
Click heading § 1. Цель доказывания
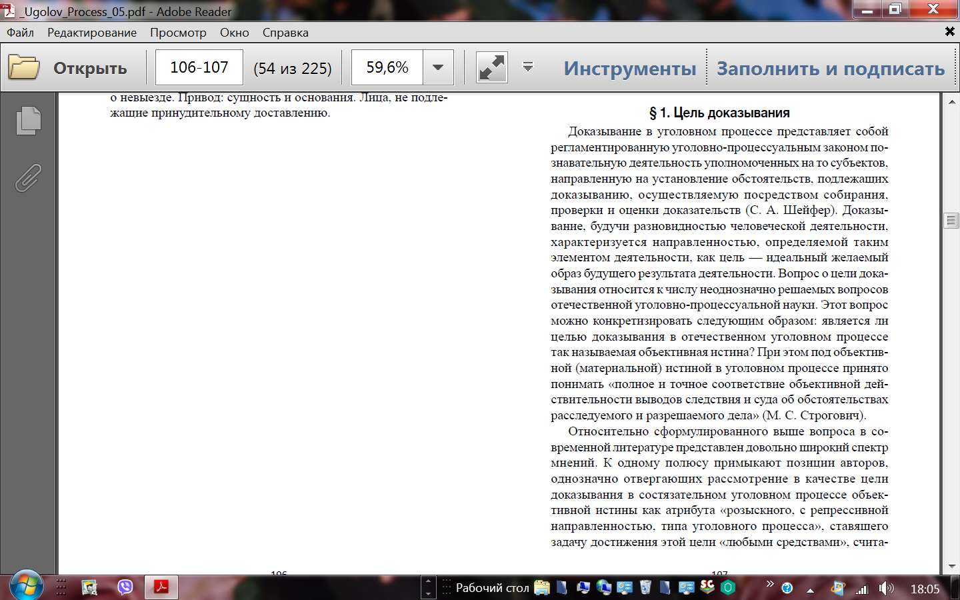click(719, 113)
